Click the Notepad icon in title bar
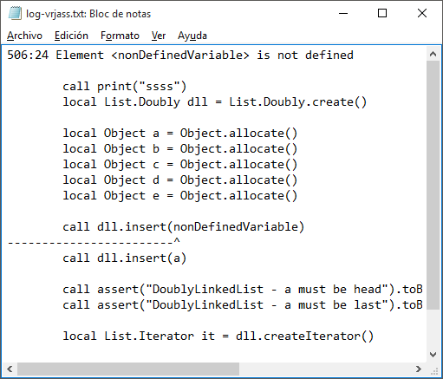Image resolution: width=443 pixels, height=379 pixels. pyautogui.click(x=15, y=13)
